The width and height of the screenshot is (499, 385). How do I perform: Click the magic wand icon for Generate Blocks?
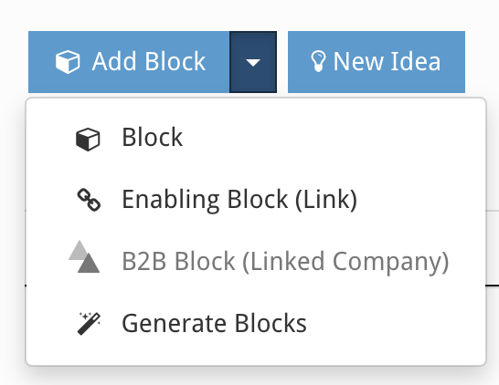point(90,324)
